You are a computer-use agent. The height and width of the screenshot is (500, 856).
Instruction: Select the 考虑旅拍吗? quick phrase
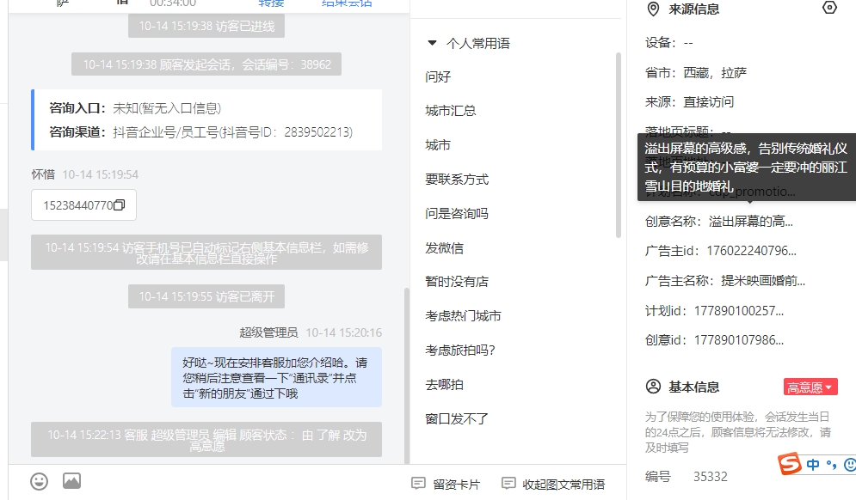point(460,351)
